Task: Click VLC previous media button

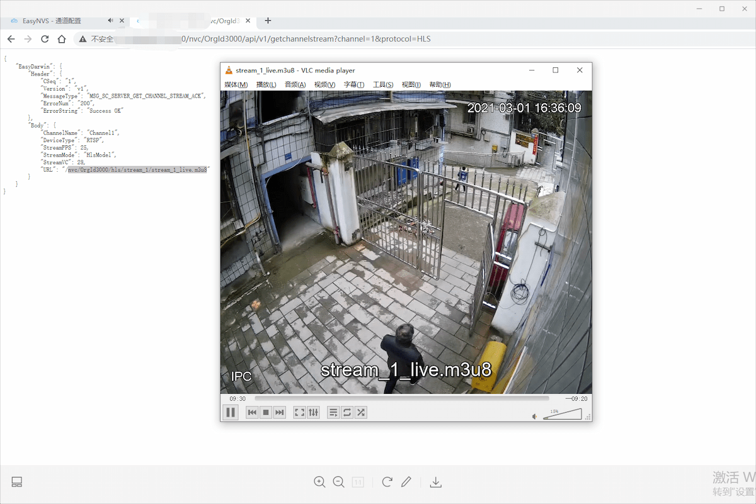Action: pos(252,413)
